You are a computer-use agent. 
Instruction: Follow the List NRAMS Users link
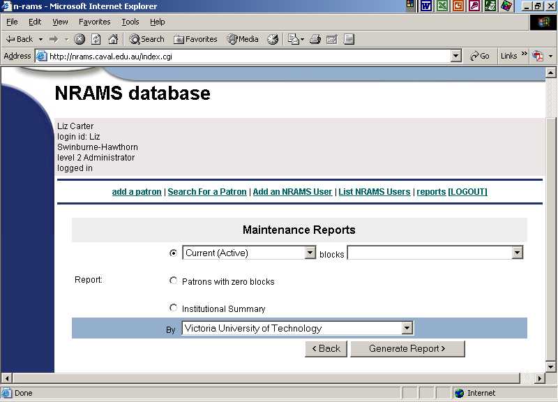(375, 191)
